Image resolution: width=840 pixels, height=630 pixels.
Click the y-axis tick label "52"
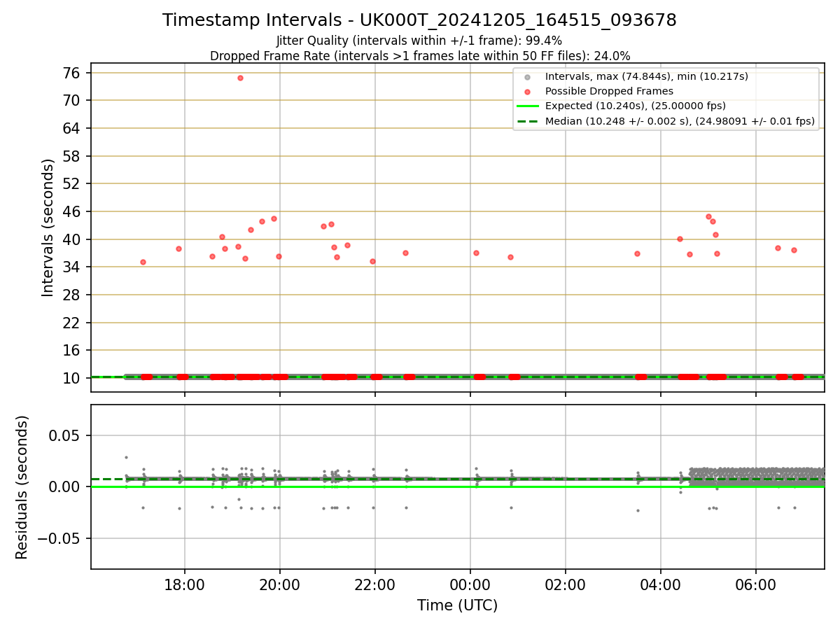click(73, 183)
